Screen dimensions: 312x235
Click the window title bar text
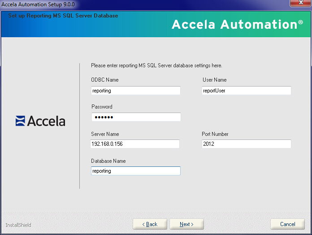click(x=39, y=4)
